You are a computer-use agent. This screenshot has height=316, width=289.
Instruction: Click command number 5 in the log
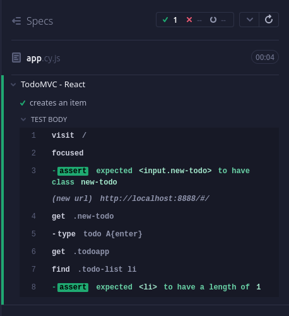pyautogui.click(x=33, y=234)
